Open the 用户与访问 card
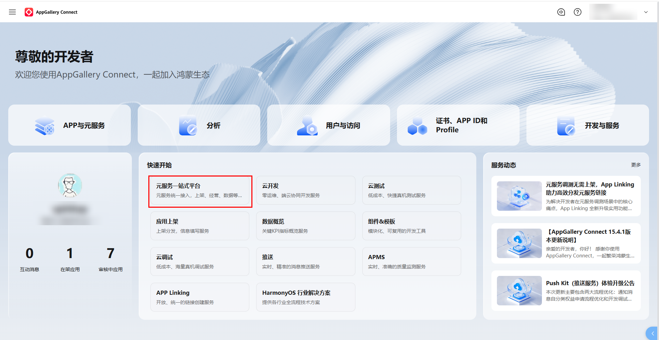Screen dimensions: 659x340 click(x=328, y=125)
